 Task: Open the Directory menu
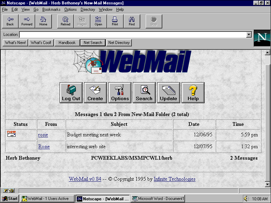[x=88, y=9]
